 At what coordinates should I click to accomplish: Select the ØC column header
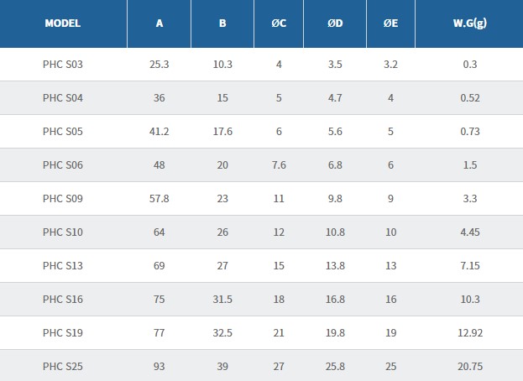[279, 23]
